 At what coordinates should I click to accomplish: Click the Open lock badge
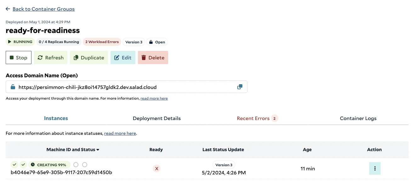157,42
